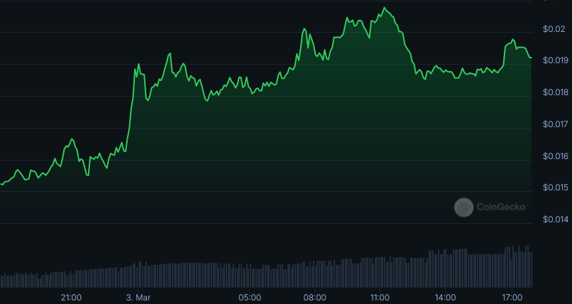Click the $0.015 price axis label
This screenshot has height=304, width=572.
coord(555,188)
